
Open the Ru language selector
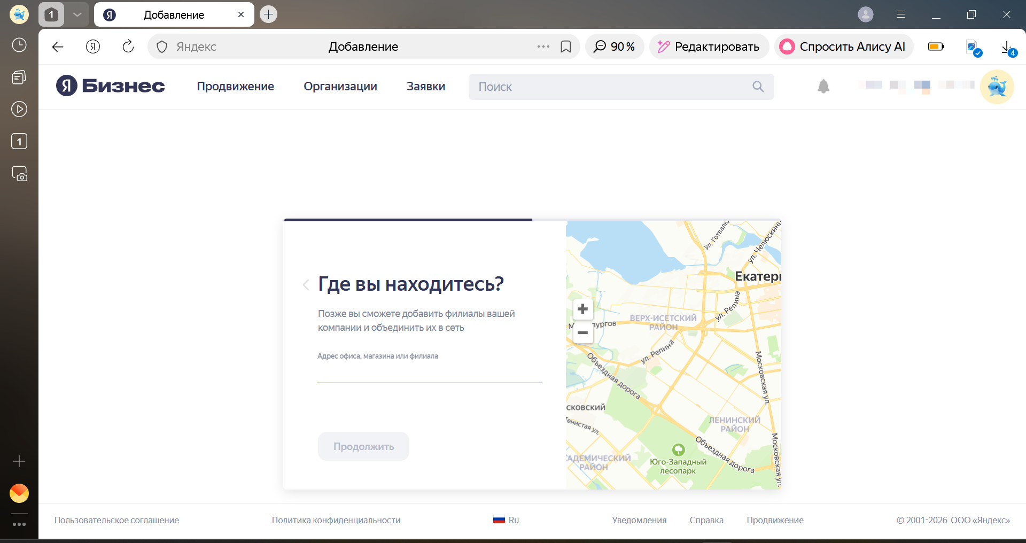[506, 519]
